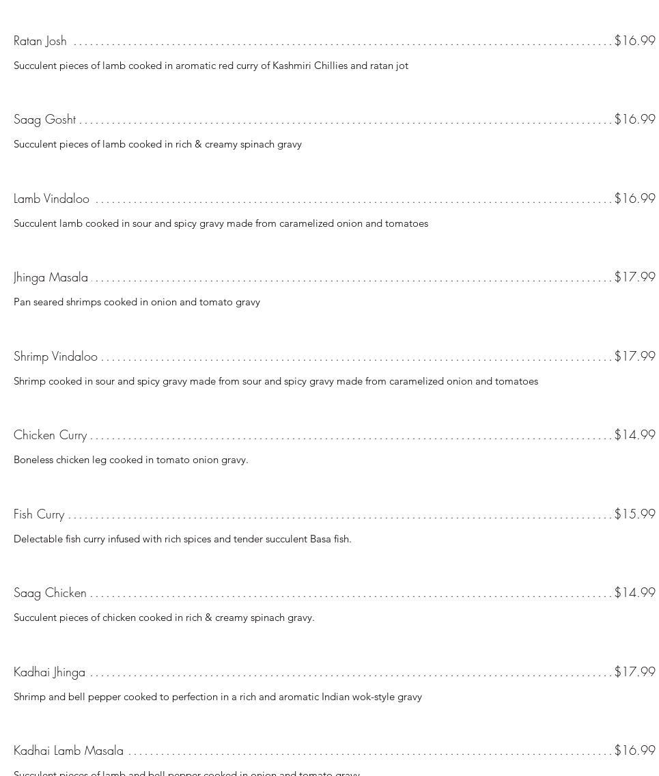Viewport: 659px width, 776px height.
Task: Select the Saag Gosht menu item title
Action: (45, 120)
